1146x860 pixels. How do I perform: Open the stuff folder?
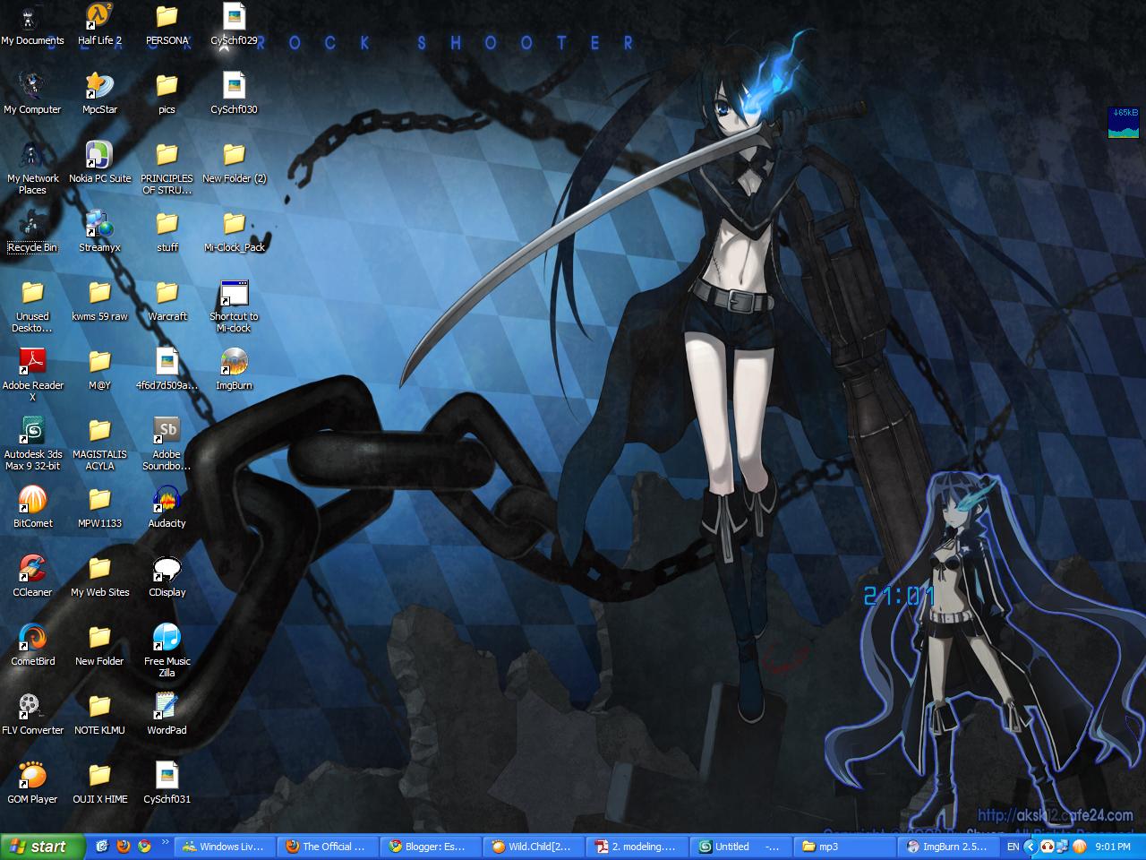(167, 232)
